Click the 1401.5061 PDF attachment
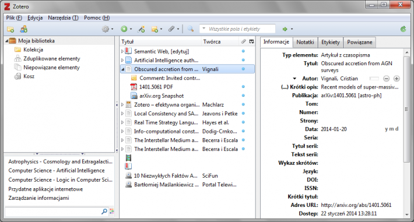The height and width of the screenshot is (222, 414). pyautogui.click(x=156, y=87)
